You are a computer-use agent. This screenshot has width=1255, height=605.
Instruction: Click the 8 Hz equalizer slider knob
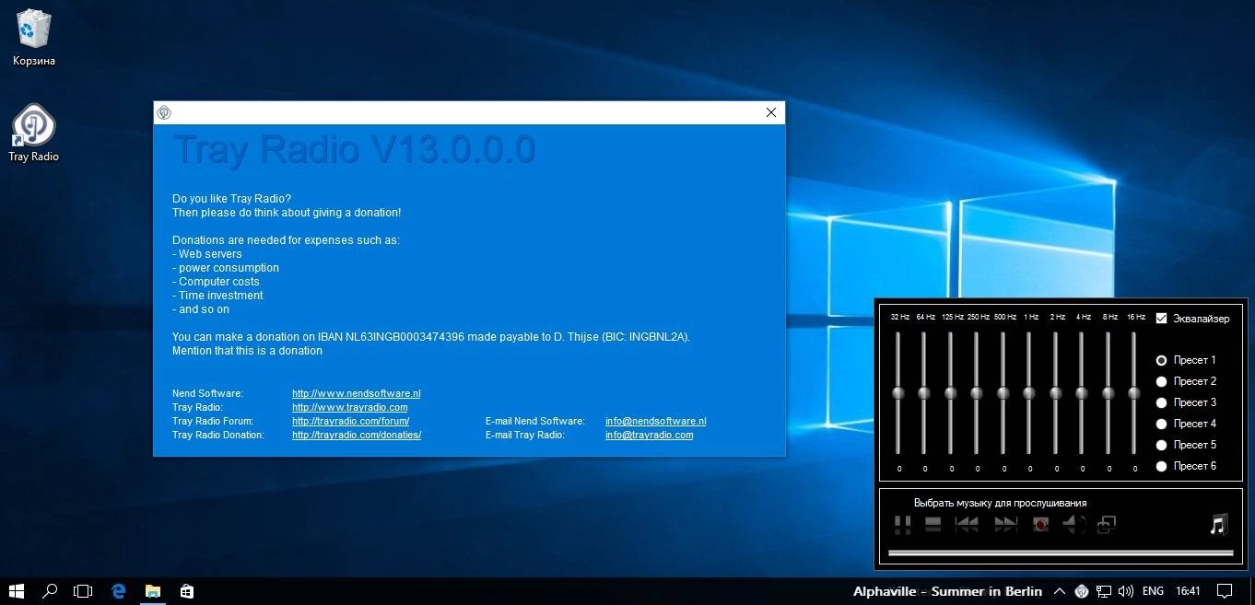(x=1108, y=393)
